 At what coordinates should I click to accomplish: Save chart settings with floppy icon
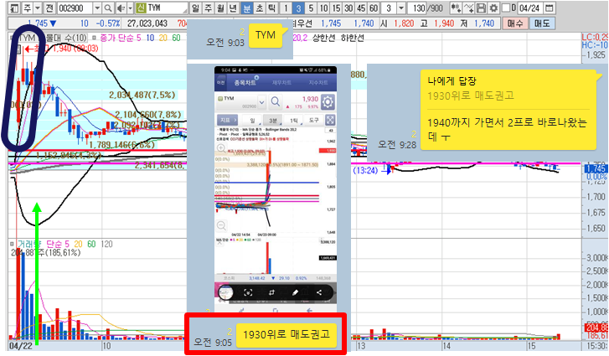[x=481, y=8]
